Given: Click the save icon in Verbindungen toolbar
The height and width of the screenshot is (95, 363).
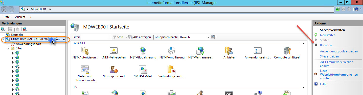Looking at the screenshot, I should click(x=10, y=29).
